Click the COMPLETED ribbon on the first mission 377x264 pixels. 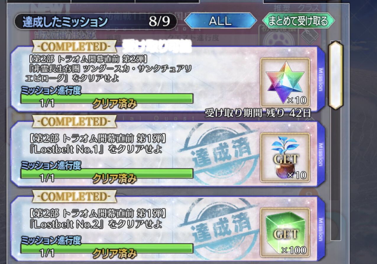[x=74, y=47]
